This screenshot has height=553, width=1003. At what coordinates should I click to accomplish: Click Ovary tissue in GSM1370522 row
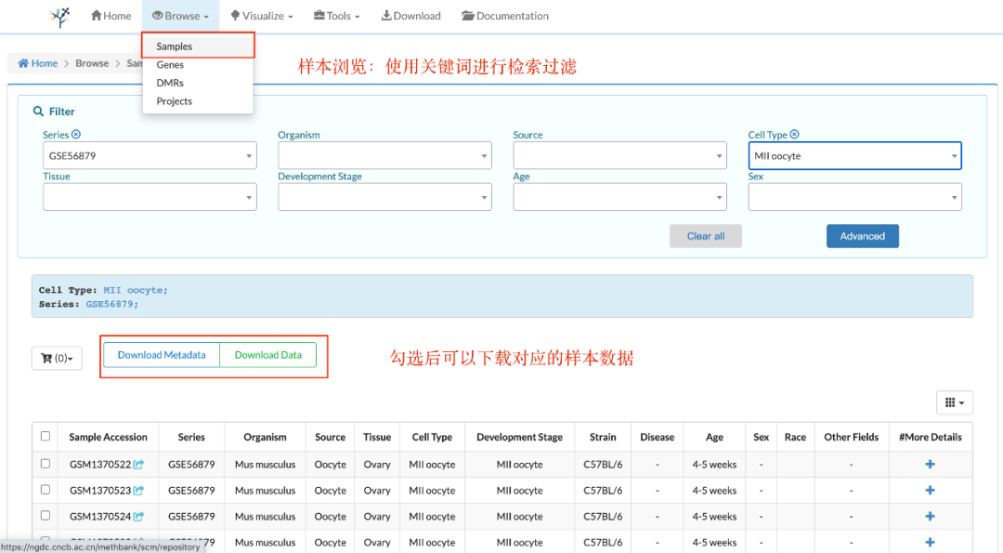click(x=377, y=464)
